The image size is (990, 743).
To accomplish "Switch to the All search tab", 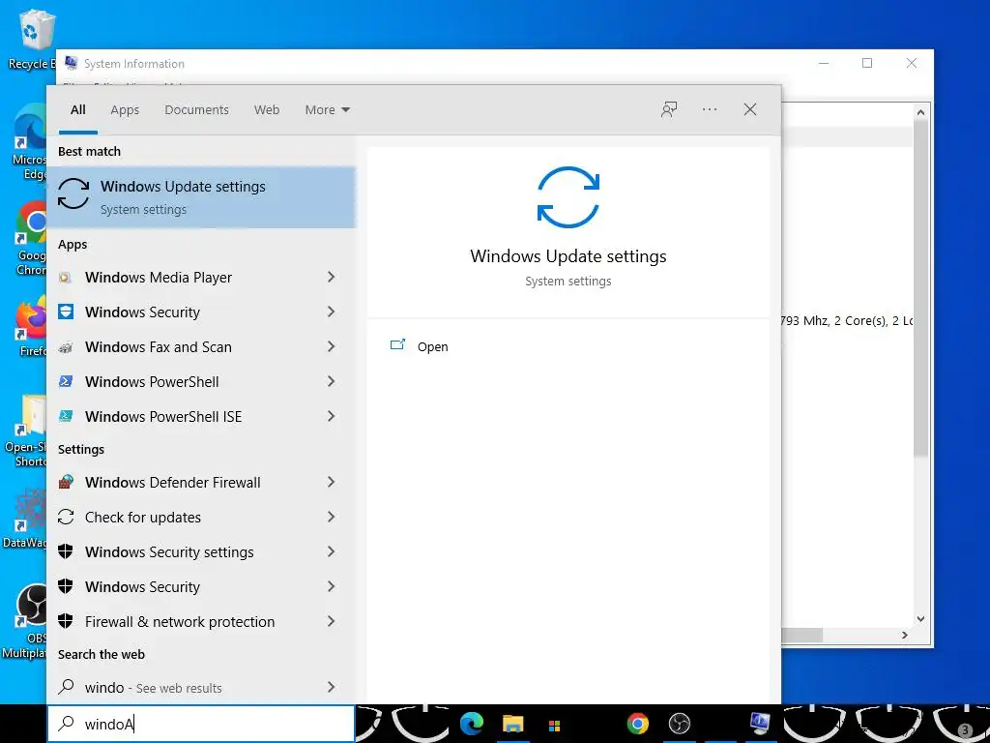I will click(77, 110).
